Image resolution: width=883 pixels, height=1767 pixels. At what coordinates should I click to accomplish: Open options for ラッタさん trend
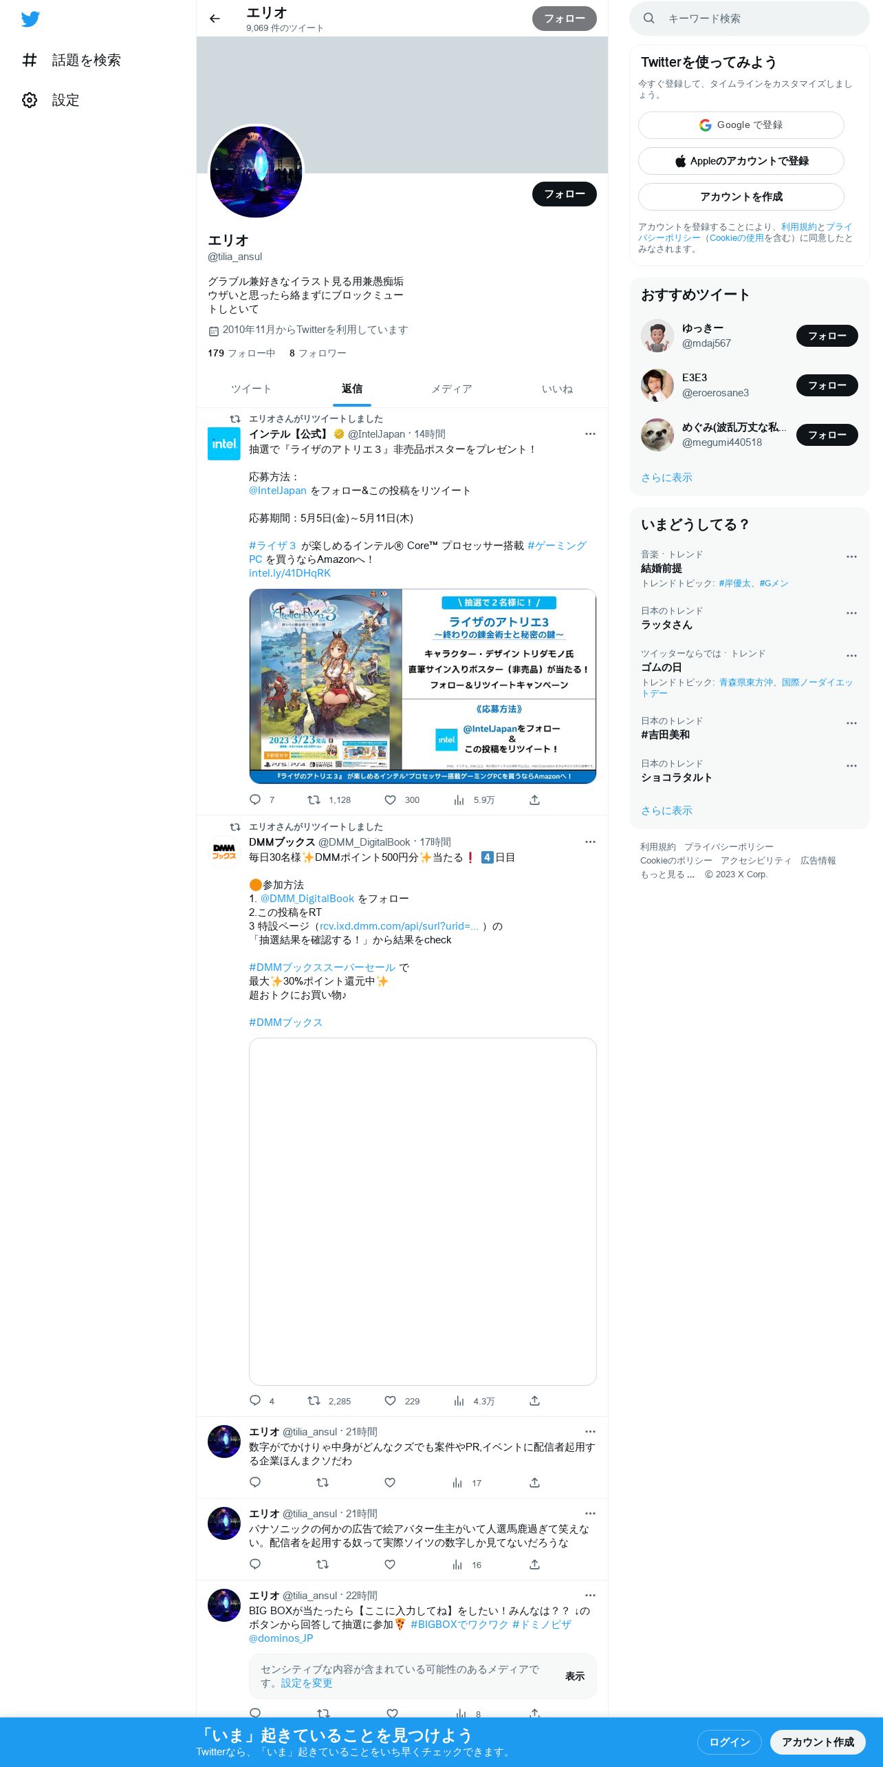851,612
